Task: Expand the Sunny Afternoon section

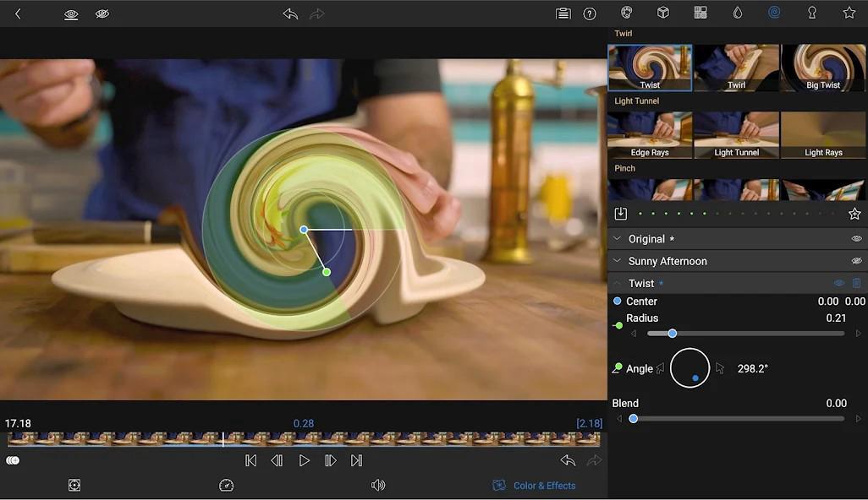Action: pos(617,260)
